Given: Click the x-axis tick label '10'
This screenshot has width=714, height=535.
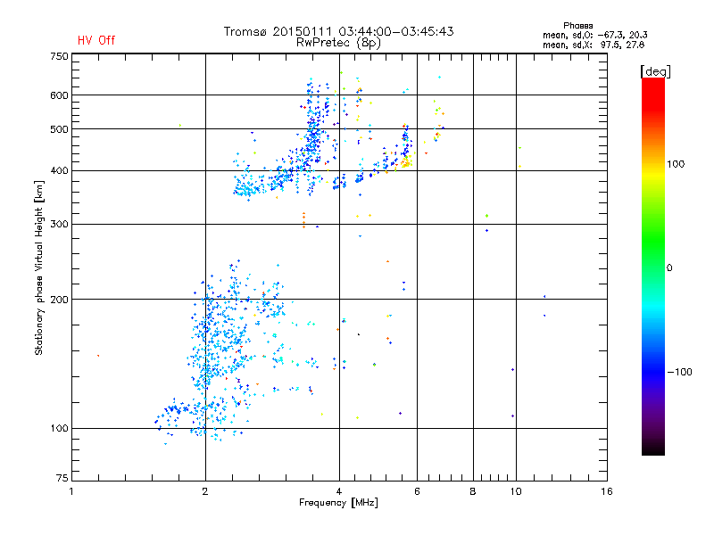Looking at the screenshot, I should 516,491.
